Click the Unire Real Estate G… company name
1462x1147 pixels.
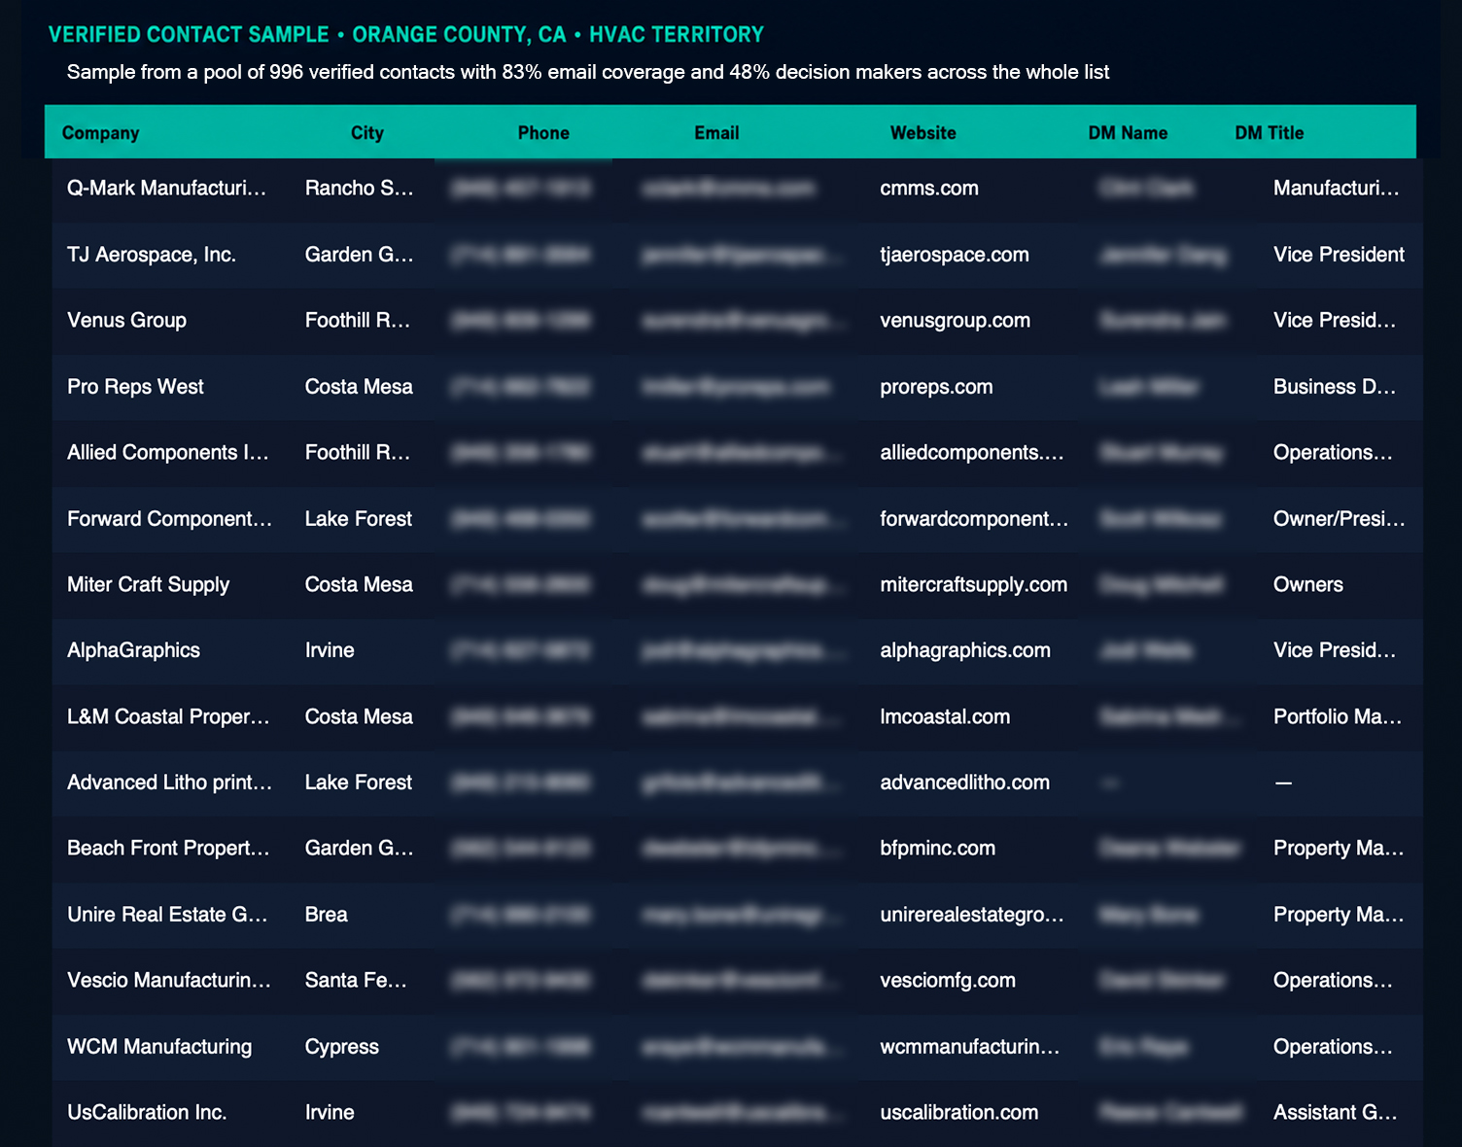[x=167, y=915]
